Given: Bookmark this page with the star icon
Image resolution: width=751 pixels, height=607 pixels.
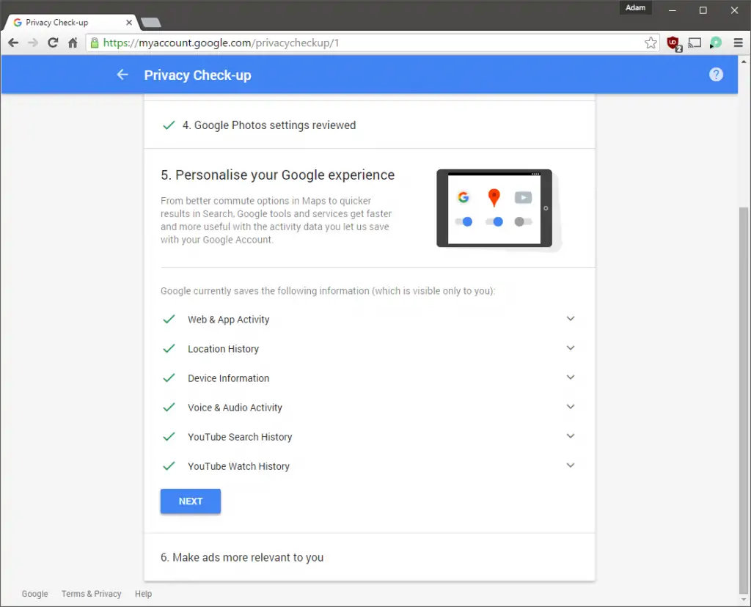Looking at the screenshot, I should coord(651,43).
